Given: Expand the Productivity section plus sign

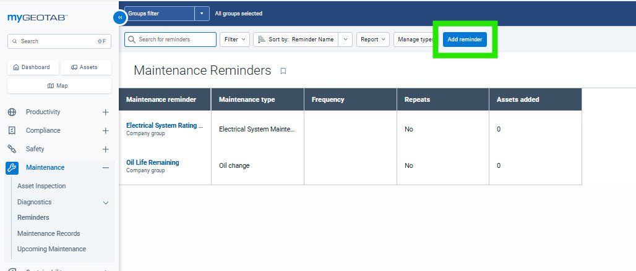Looking at the screenshot, I should point(105,112).
